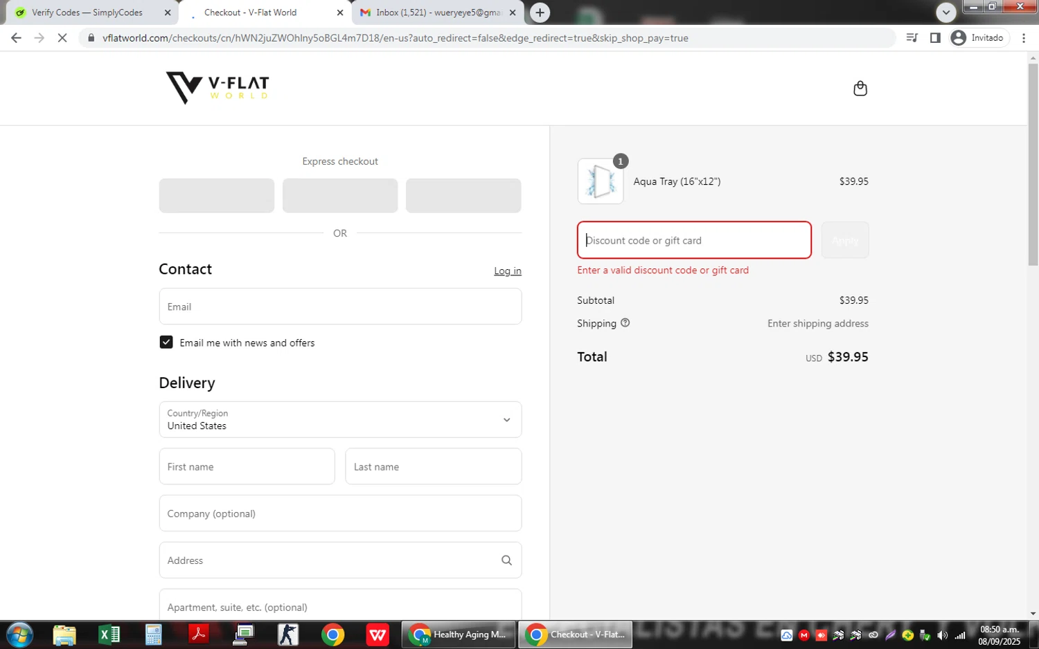
Task: Click the third express checkout button
Action: (x=463, y=196)
